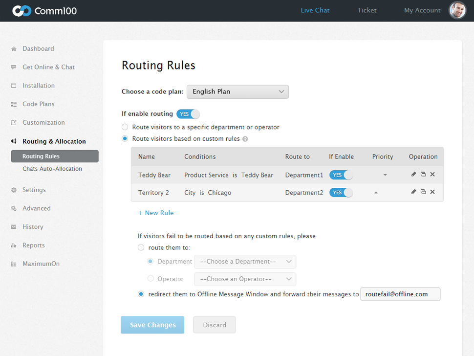Expand the Choose a Department dropdown
This screenshot has width=474, height=356.
pyautogui.click(x=245, y=262)
